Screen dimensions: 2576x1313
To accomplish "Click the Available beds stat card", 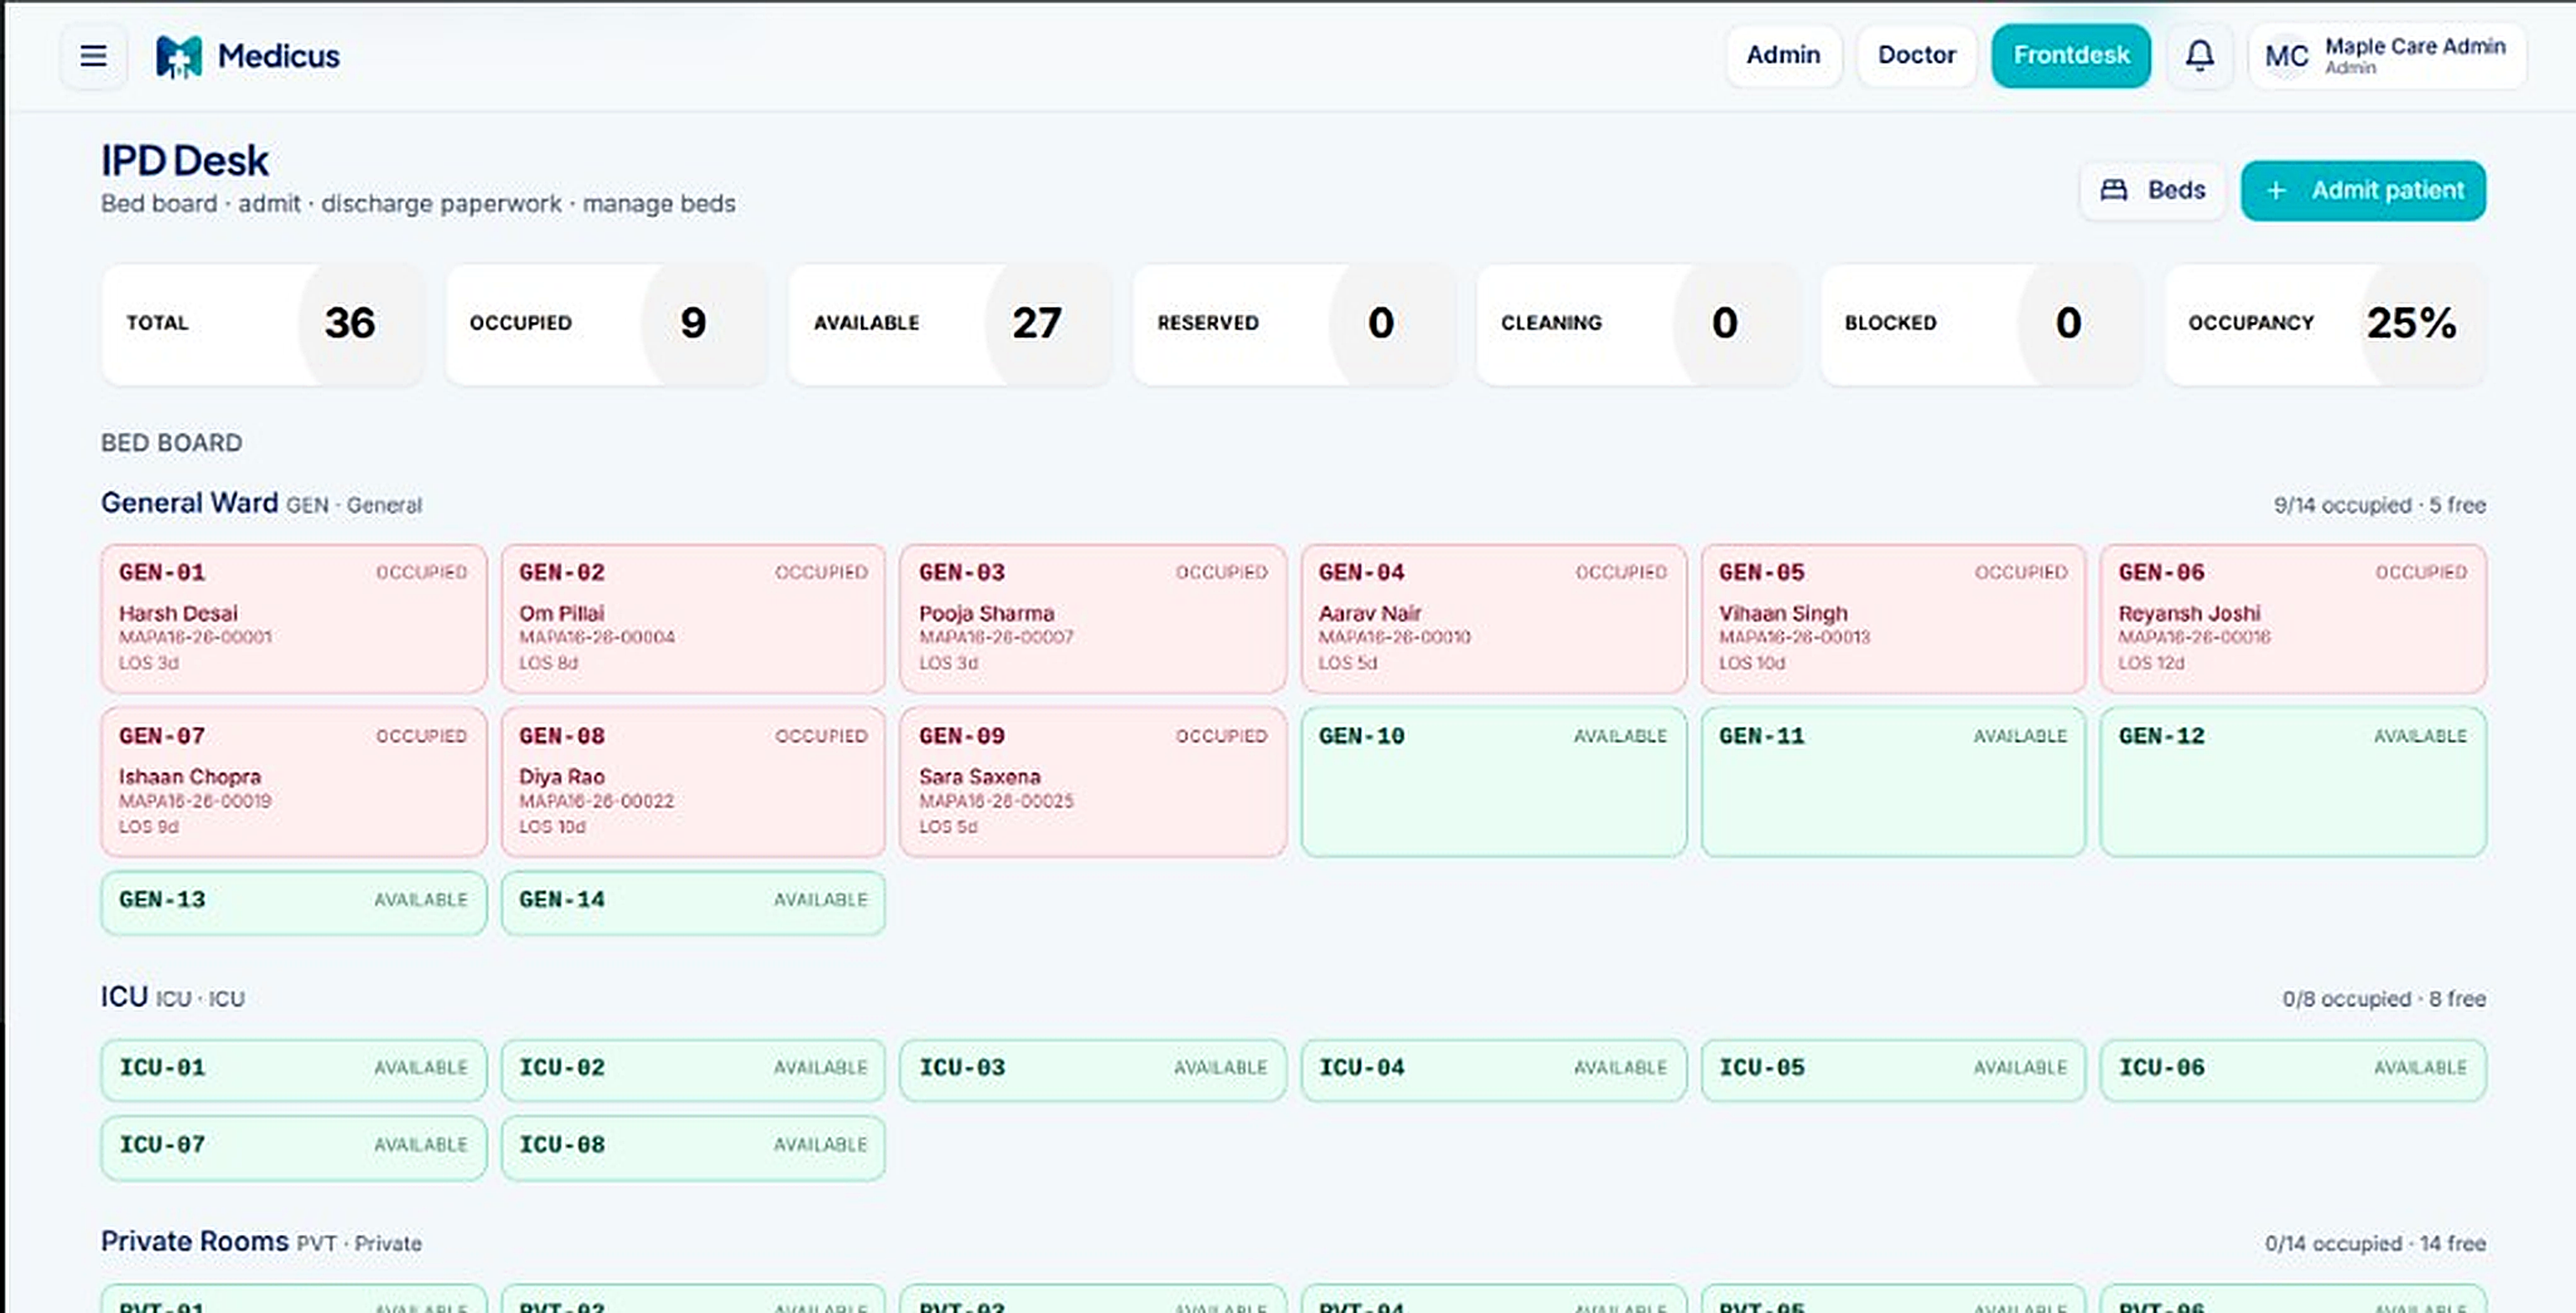I will pos(950,324).
